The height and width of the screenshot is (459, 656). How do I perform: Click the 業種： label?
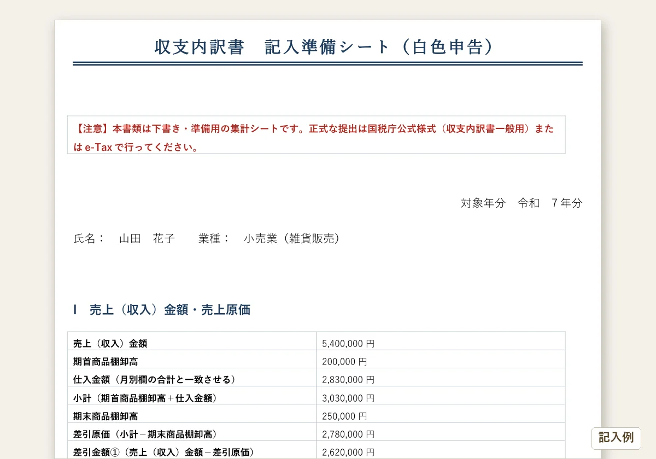pyautogui.click(x=214, y=239)
